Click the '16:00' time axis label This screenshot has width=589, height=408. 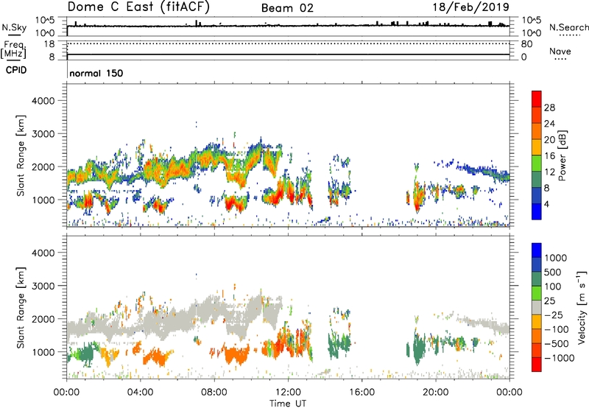tap(361, 393)
